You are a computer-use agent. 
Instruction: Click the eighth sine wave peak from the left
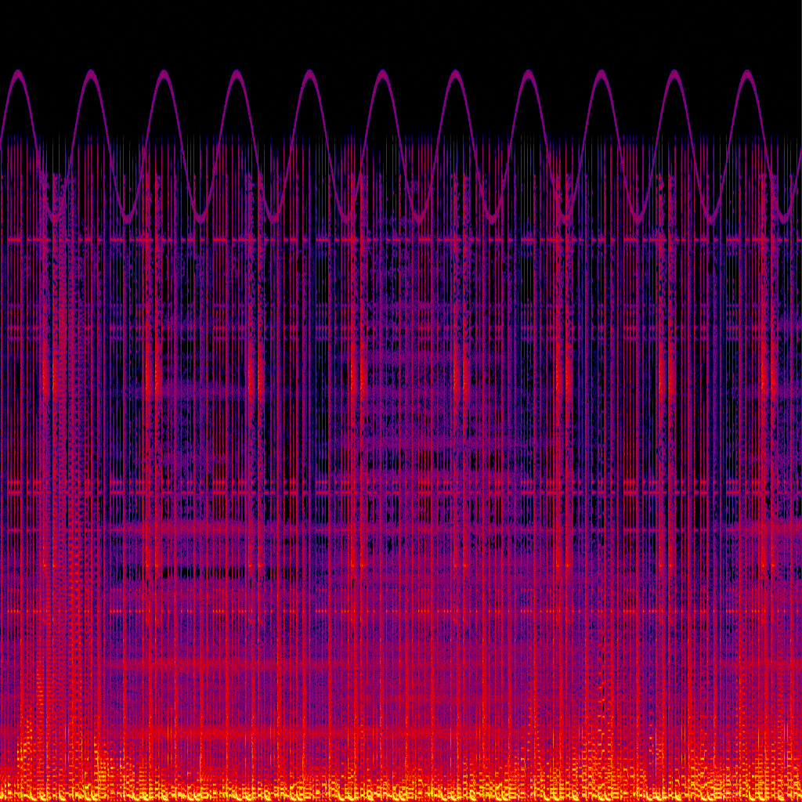coord(528,74)
